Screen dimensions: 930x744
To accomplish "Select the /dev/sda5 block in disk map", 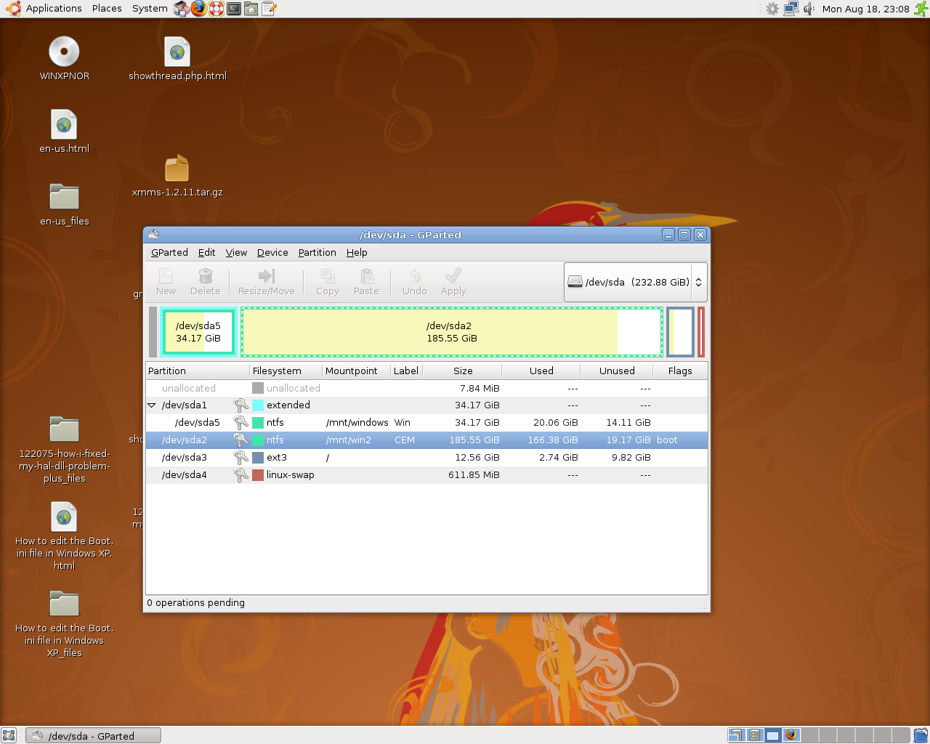I will click(198, 332).
